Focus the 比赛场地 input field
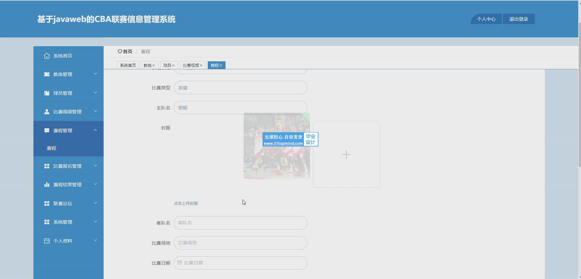 pos(240,243)
